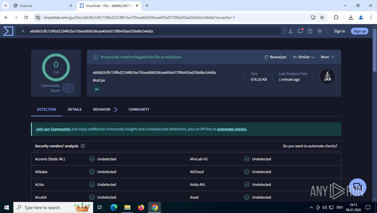
Task: Click the Arcabit vendor name
Action: coord(41,197)
